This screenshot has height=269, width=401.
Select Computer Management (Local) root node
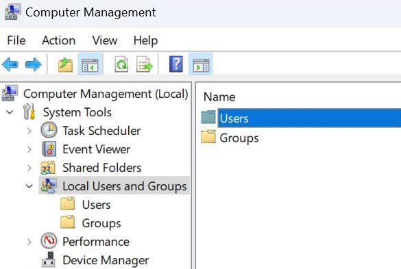[x=106, y=94]
